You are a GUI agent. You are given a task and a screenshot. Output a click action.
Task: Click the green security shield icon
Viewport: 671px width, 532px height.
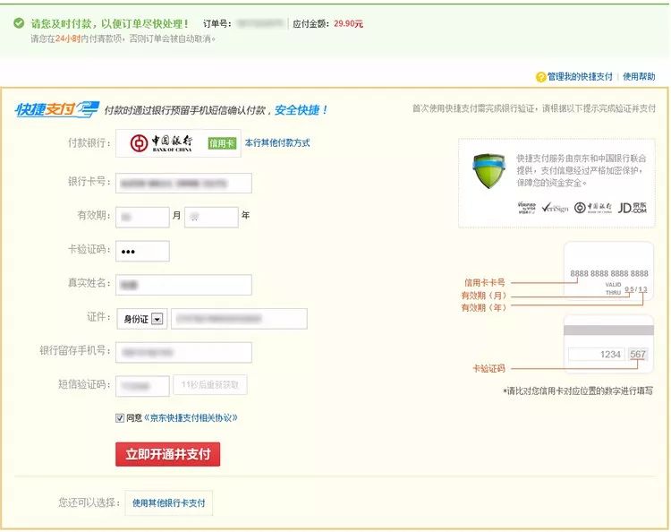pos(488,171)
